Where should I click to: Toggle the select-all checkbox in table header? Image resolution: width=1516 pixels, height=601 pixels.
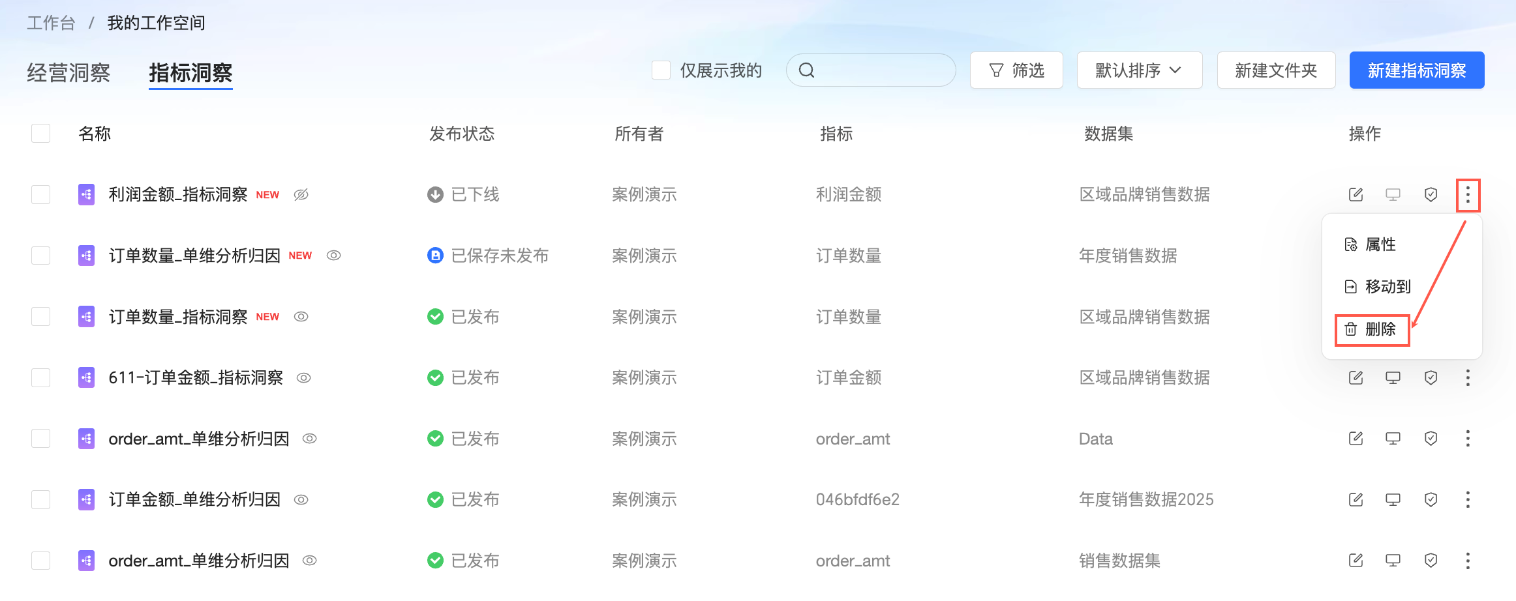pos(40,134)
